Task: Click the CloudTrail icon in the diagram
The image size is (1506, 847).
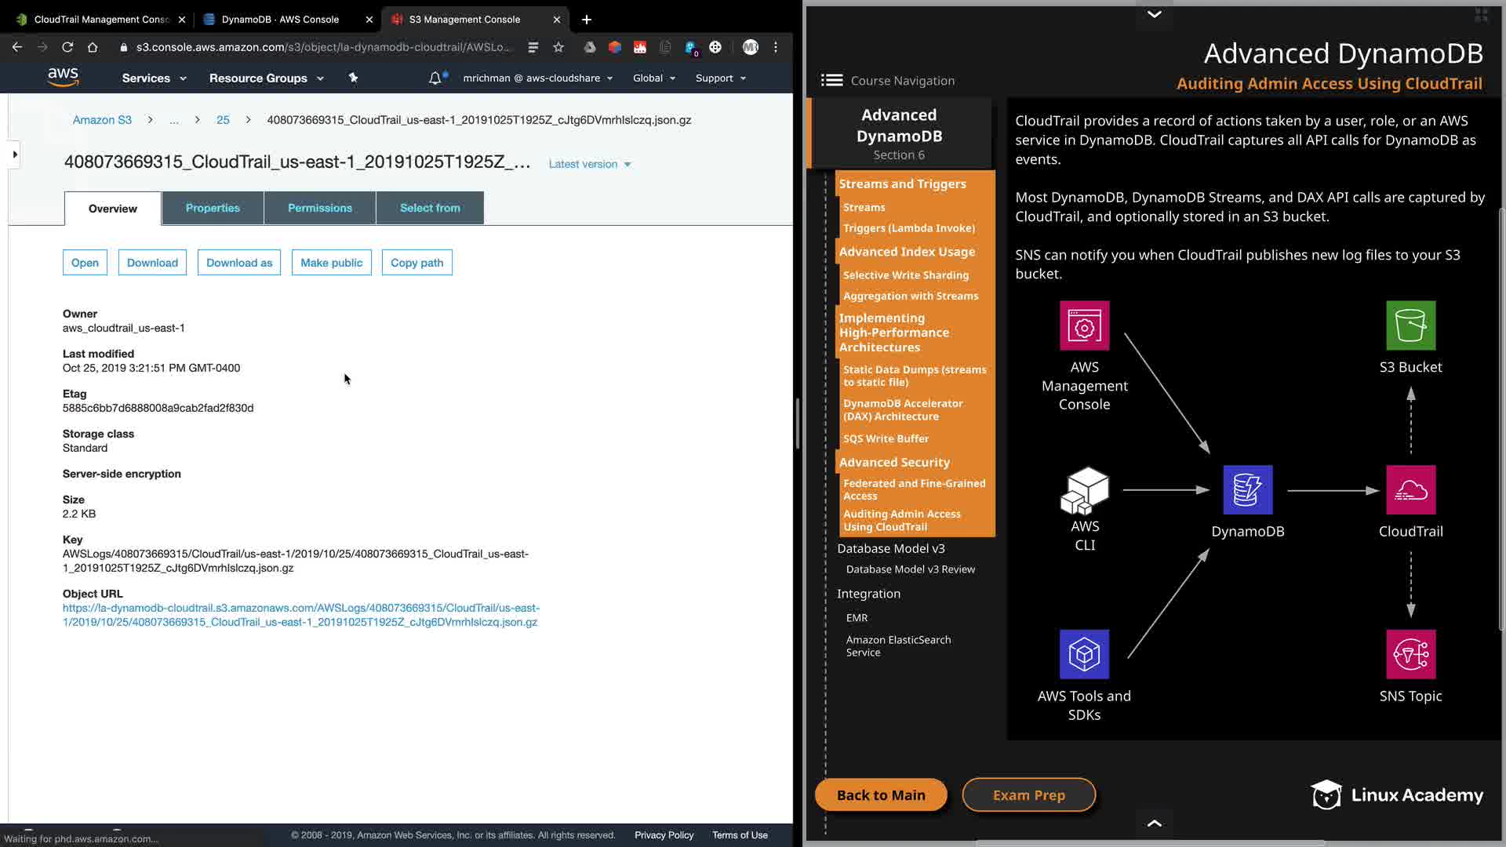Action: pyautogui.click(x=1410, y=490)
